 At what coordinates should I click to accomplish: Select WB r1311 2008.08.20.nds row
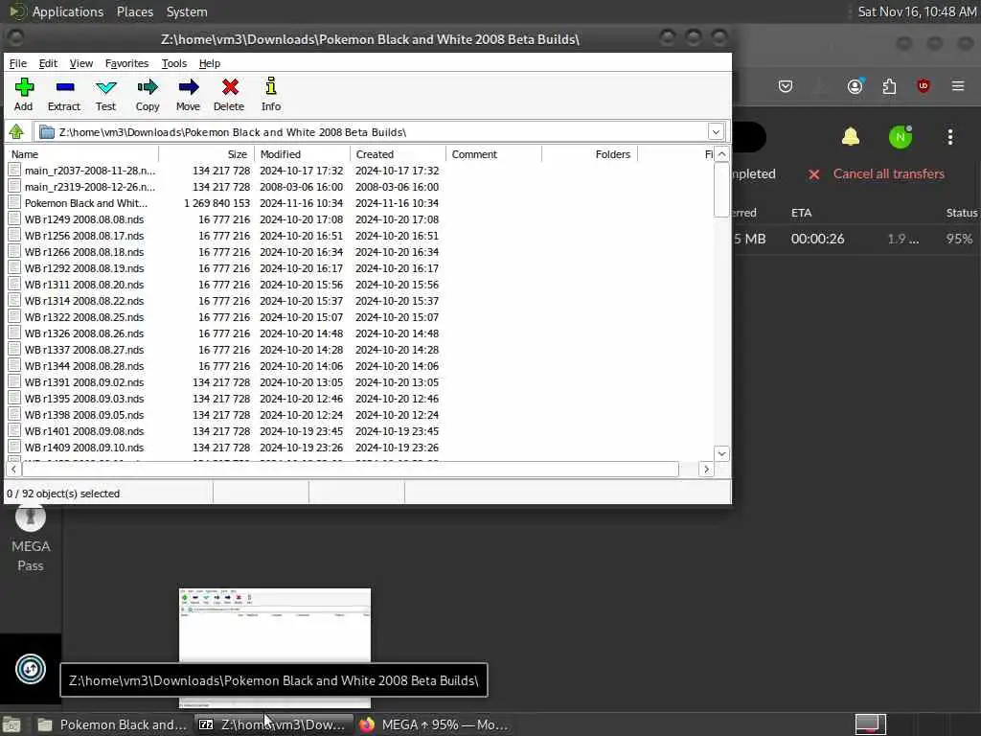click(360, 284)
